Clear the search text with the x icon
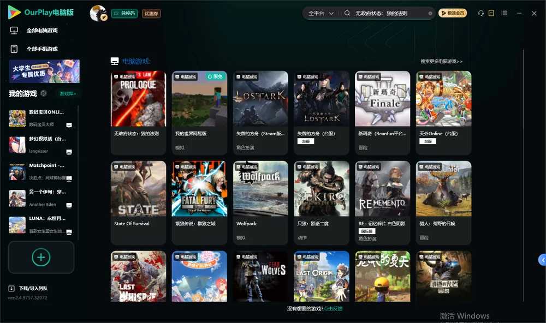The image size is (546, 323). (x=430, y=13)
